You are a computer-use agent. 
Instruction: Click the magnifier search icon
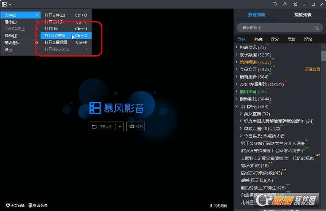[316, 28]
